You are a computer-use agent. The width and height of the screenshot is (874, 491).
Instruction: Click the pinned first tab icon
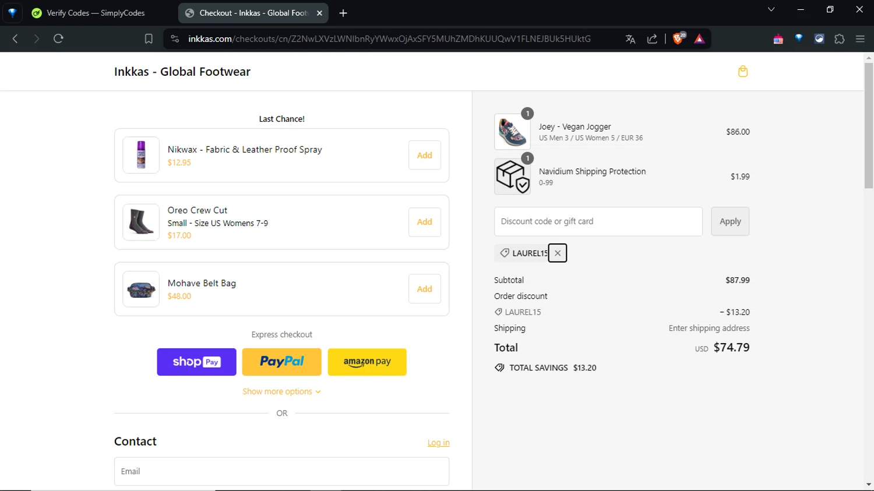pos(12,13)
